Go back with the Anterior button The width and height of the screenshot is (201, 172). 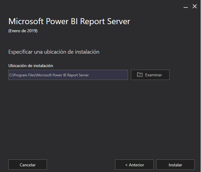tap(134, 165)
